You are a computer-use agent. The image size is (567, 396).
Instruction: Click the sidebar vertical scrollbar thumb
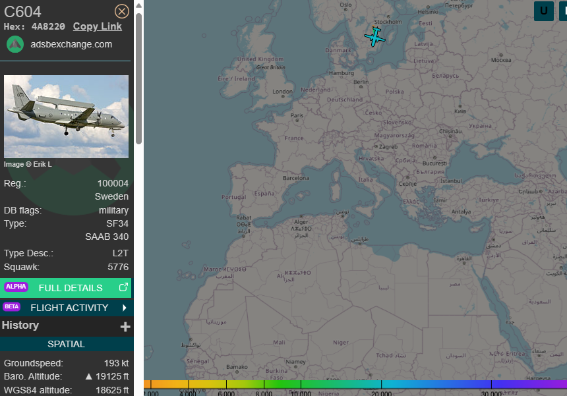pos(138,79)
